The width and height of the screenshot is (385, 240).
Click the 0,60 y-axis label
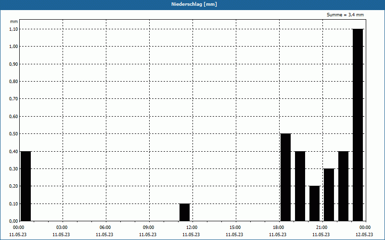pos(13,117)
